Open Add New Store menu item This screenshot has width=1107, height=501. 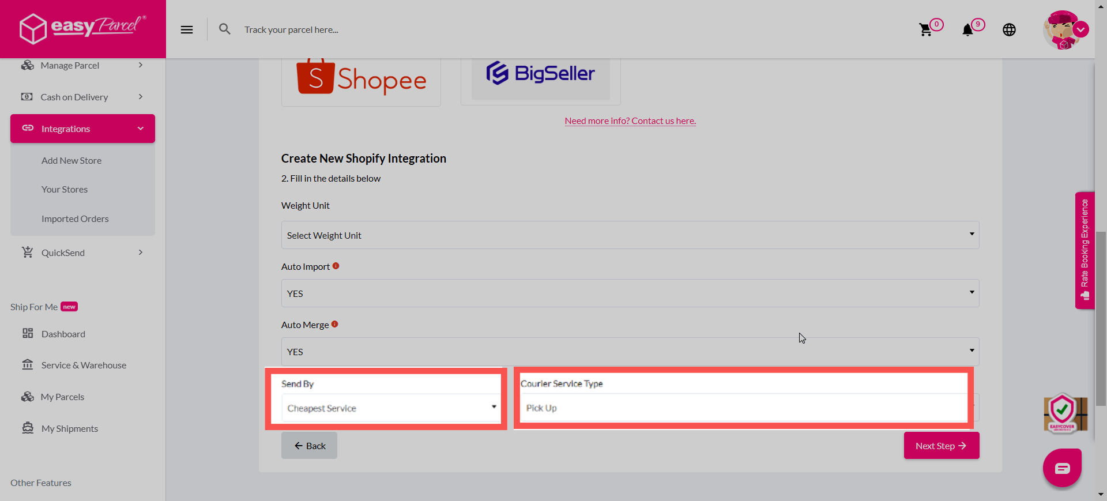[x=71, y=160]
